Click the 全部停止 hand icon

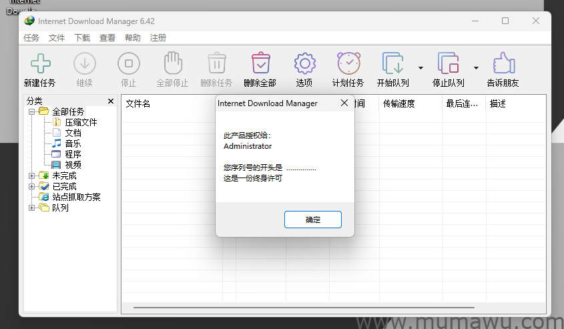[x=173, y=63]
